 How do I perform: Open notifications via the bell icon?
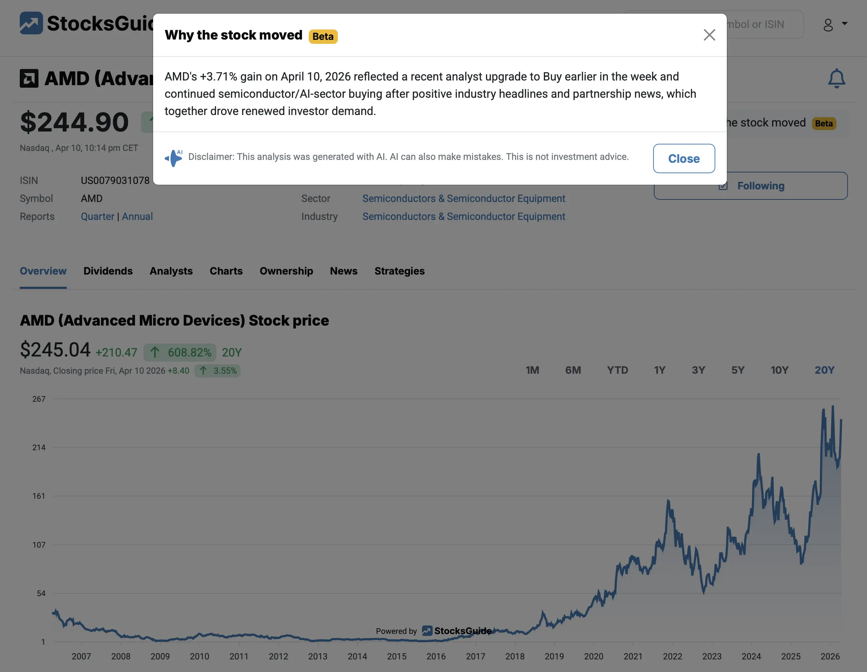tap(837, 78)
